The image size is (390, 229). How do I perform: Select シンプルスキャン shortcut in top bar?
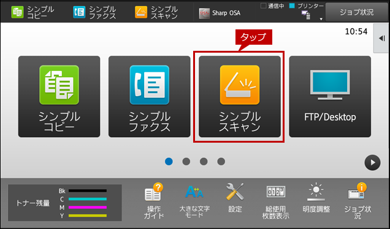[156, 12]
